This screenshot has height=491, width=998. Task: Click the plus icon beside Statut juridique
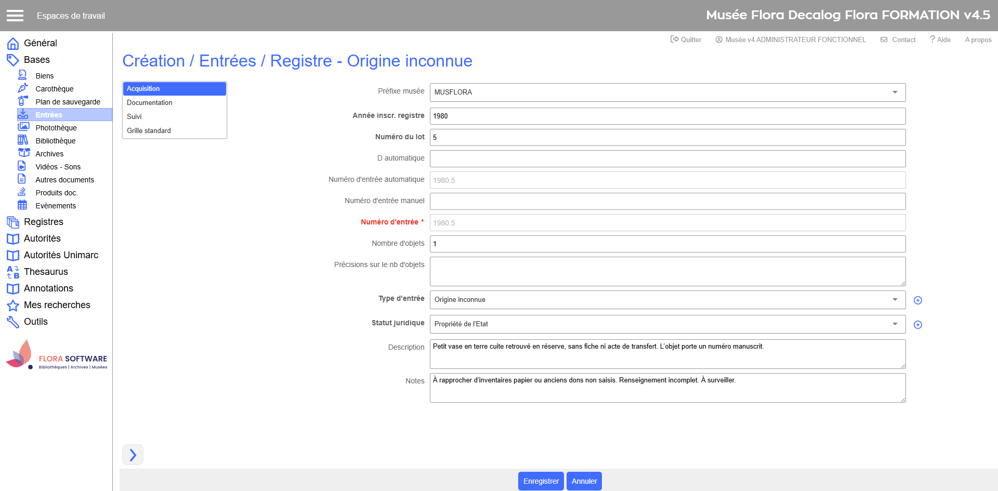tap(918, 325)
